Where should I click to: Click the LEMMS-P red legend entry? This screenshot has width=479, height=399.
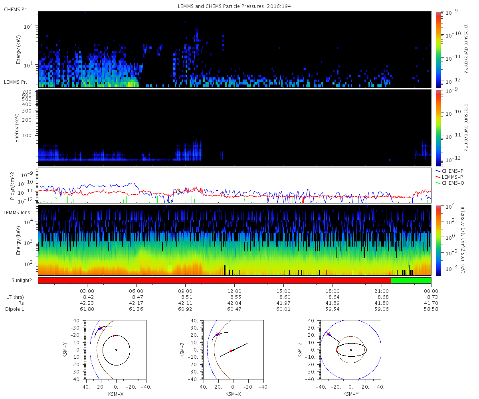450,177
